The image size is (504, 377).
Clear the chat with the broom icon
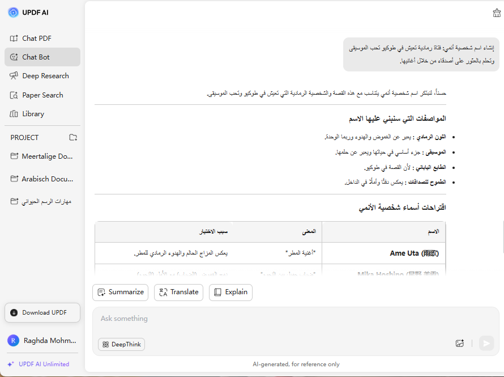click(497, 13)
